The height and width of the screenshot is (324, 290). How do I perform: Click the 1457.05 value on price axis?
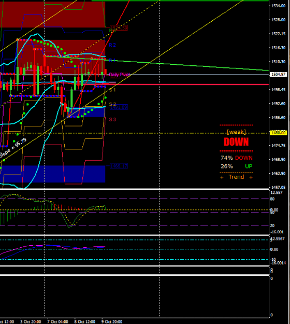(x=279, y=188)
